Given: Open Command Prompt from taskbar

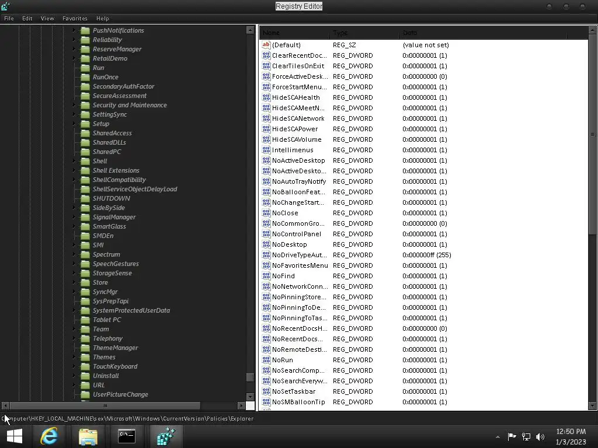Looking at the screenshot, I should pyautogui.click(x=127, y=436).
